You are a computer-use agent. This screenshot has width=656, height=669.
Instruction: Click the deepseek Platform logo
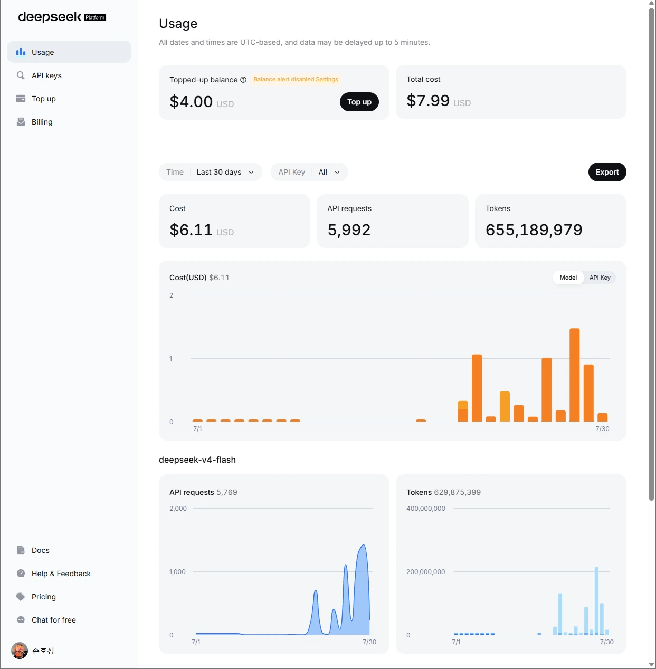point(62,17)
